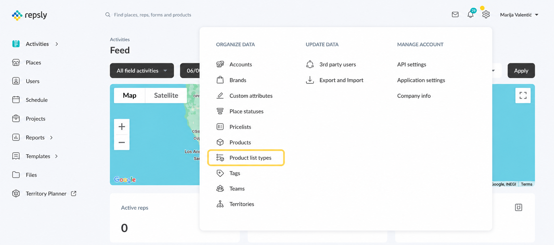The height and width of the screenshot is (245, 554).
Task: Expand the Activities submenu chevron
Action: click(x=57, y=44)
